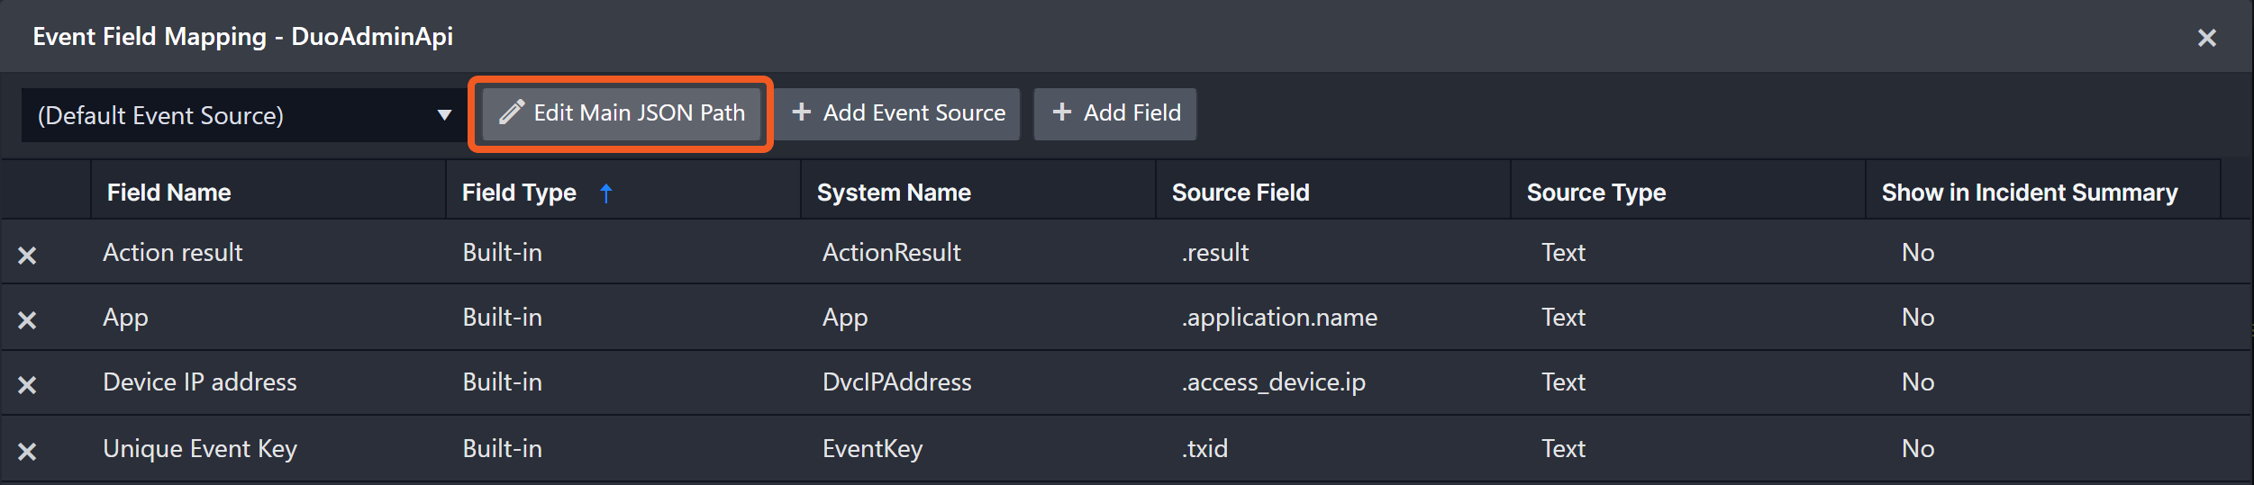Sort by Source Type column header
This screenshot has height=485, width=2254.
click(1595, 193)
